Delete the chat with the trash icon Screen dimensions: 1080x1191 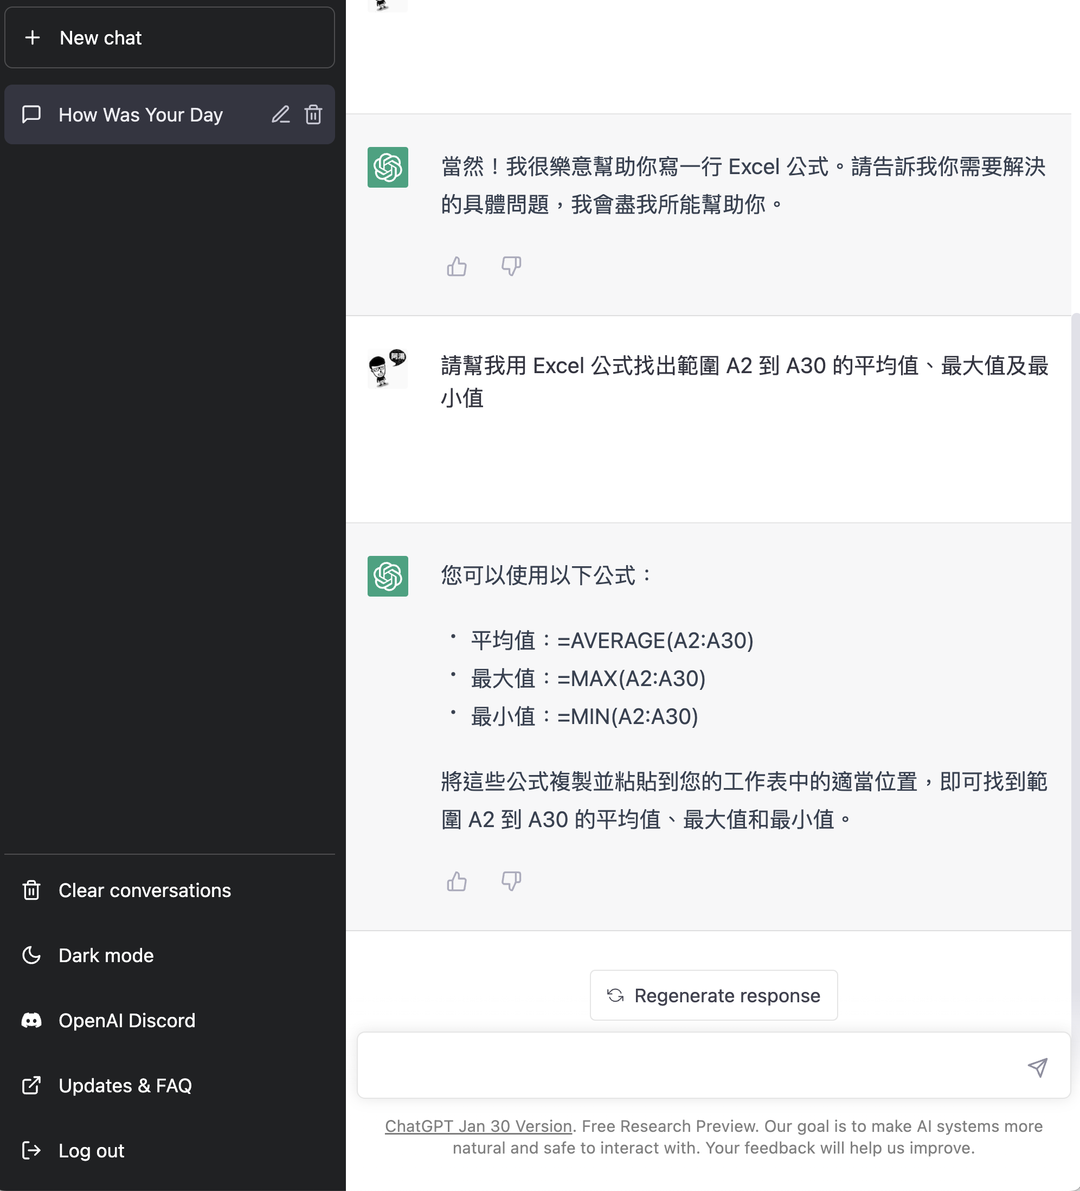tap(313, 114)
